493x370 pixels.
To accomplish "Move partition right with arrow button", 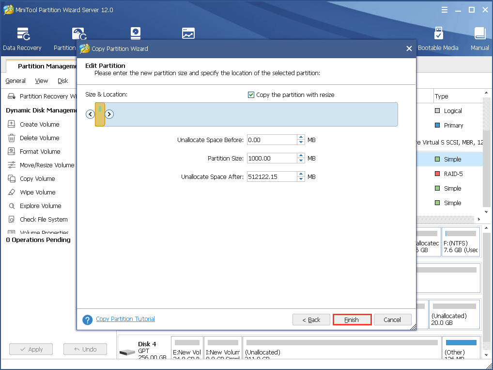I will tap(109, 114).
